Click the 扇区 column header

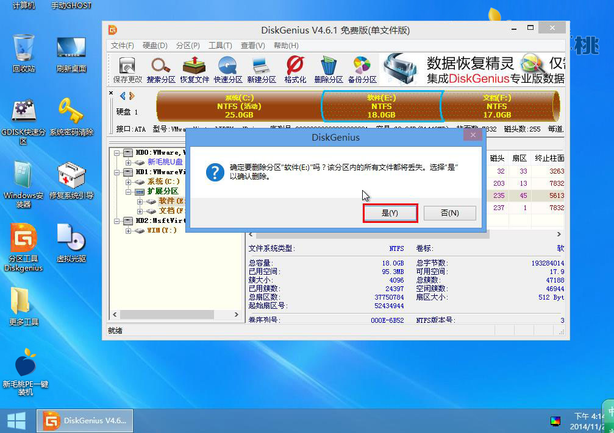click(519, 158)
